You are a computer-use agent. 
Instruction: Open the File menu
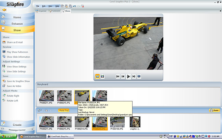tap(38, 6)
